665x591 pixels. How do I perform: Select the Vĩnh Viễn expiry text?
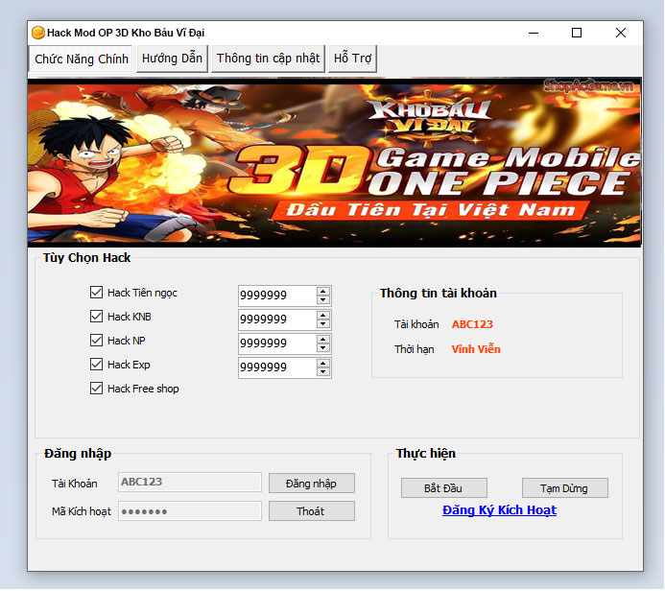click(476, 349)
